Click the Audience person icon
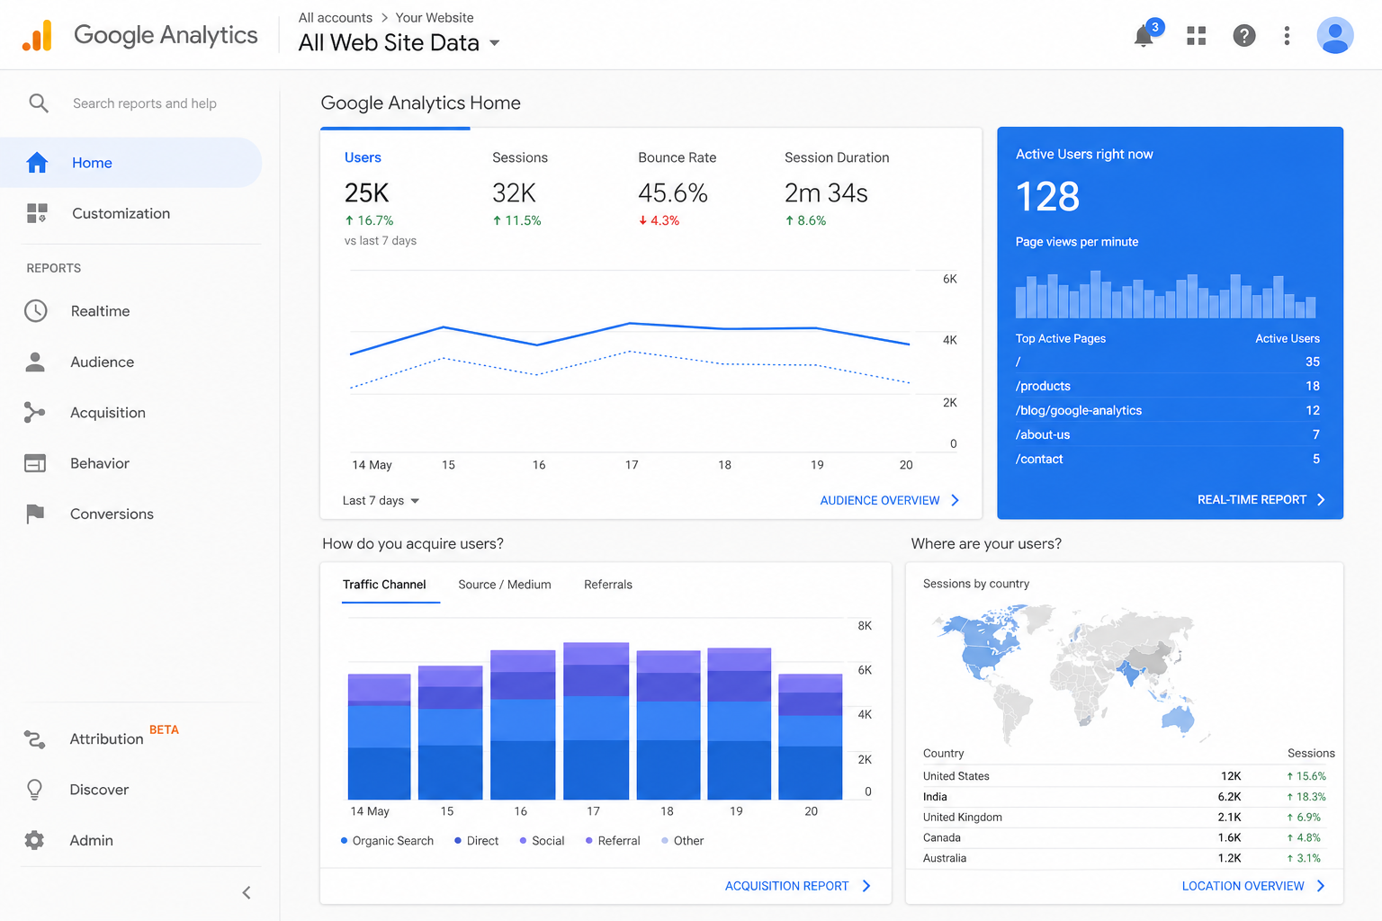 point(35,362)
